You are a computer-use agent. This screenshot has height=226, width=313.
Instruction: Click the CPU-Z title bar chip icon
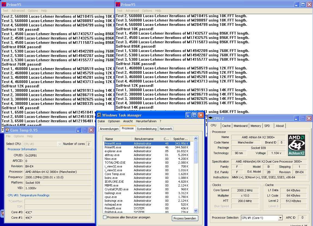pyautogui.click(x=210, y=118)
